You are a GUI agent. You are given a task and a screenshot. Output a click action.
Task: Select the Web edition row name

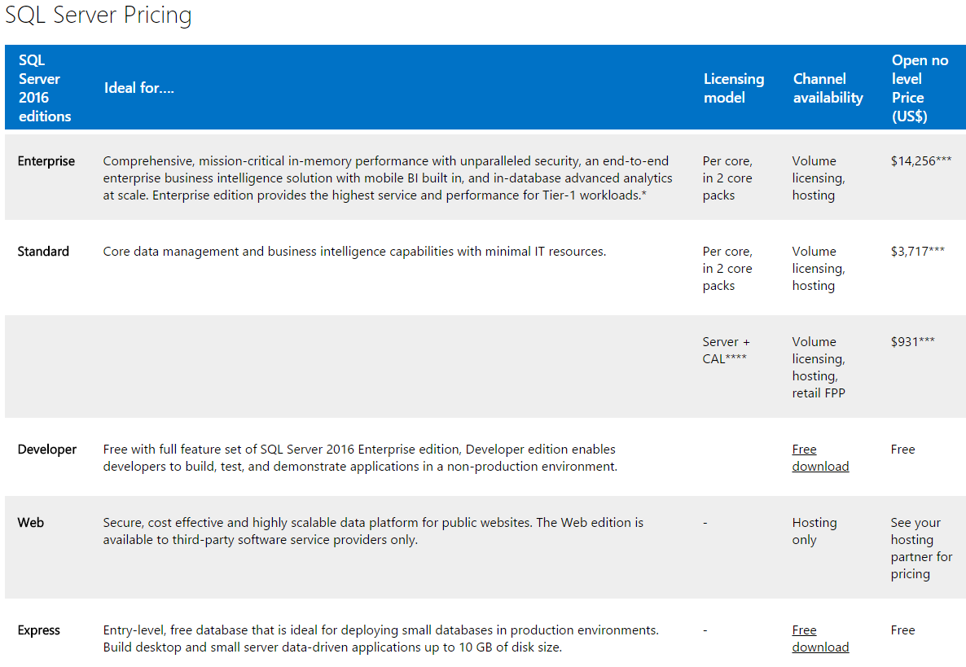[x=31, y=523]
